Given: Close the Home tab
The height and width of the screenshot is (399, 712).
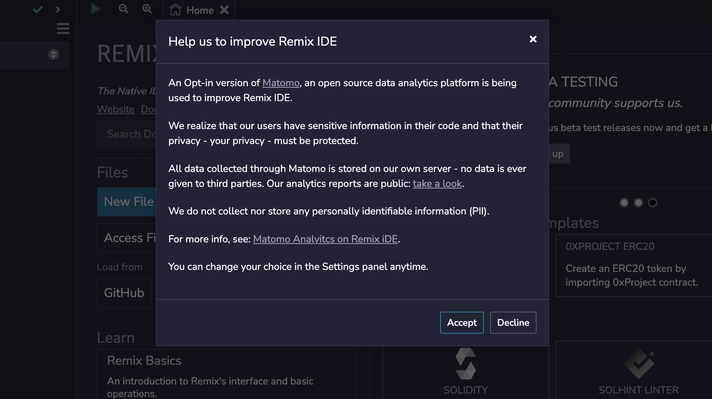Looking at the screenshot, I should tap(224, 10).
